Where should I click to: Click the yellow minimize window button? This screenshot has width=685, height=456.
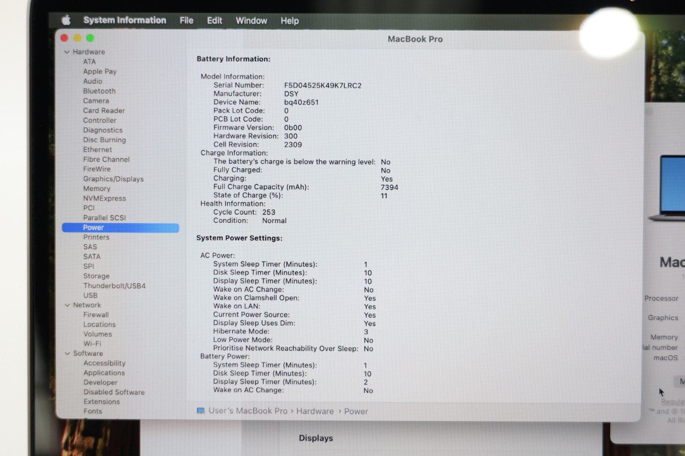(77, 38)
